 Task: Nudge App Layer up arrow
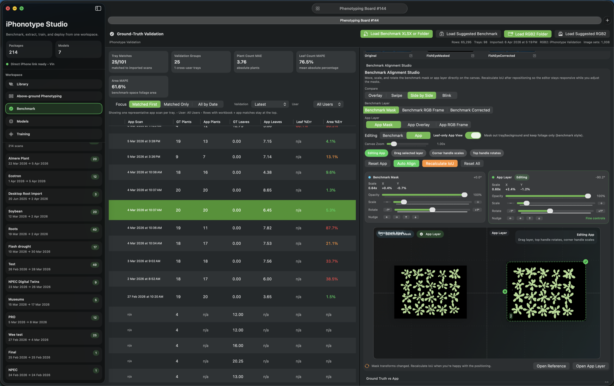529,218
